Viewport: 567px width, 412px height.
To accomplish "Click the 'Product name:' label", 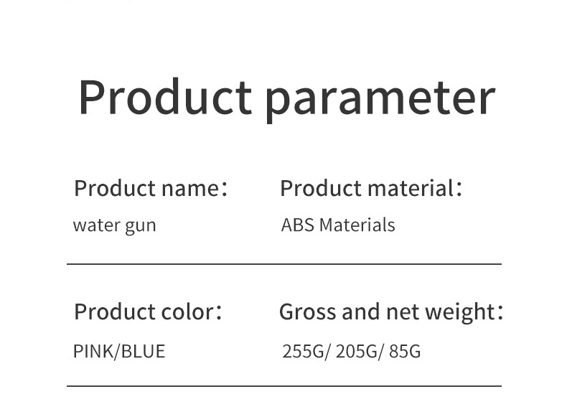I will (151, 188).
